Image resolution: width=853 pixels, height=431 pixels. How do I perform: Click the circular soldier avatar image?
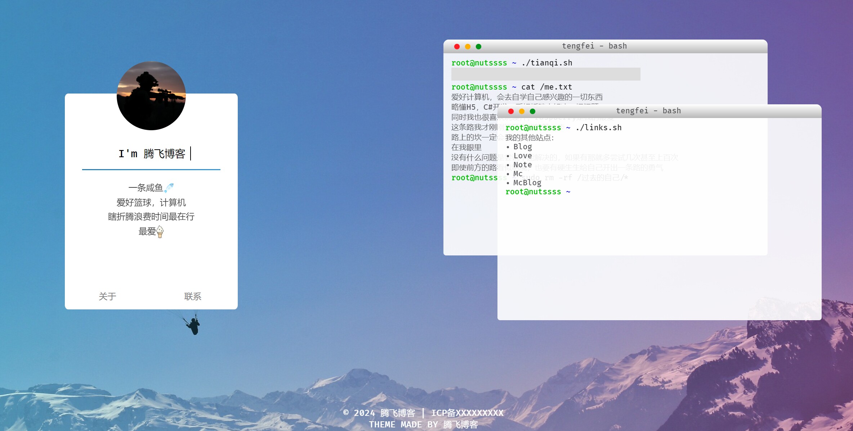coord(151,96)
